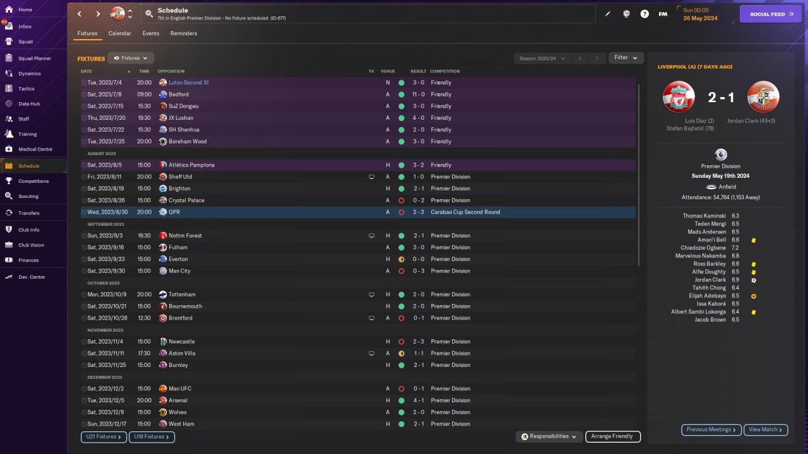The image size is (808, 454).
Task: Click the Arrange Friendly button
Action: (x=612, y=436)
